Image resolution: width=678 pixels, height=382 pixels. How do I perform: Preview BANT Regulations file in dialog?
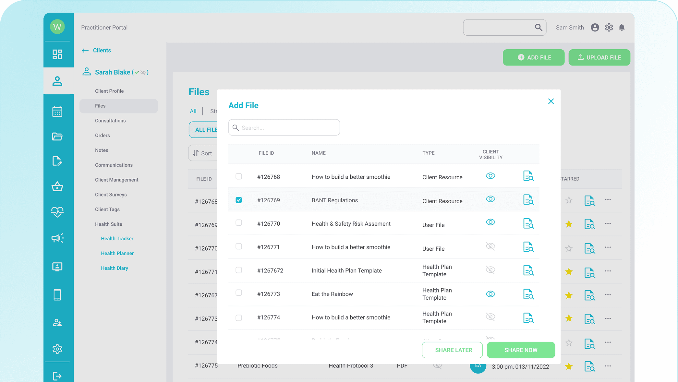[528, 200]
